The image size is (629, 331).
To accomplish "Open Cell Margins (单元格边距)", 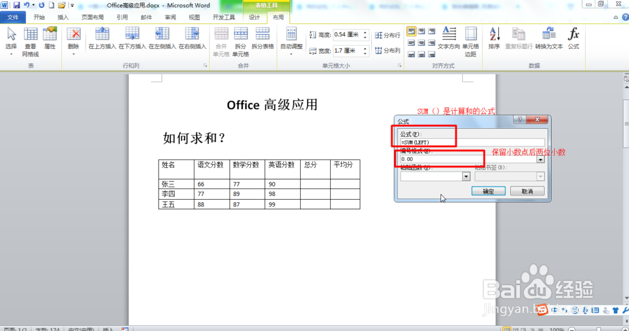I will [x=470, y=41].
